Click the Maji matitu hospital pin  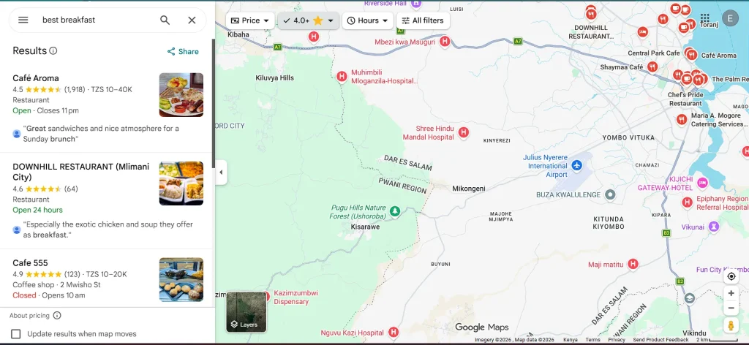point(633,264)
